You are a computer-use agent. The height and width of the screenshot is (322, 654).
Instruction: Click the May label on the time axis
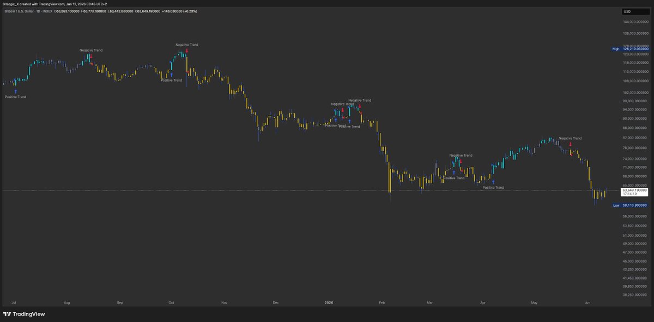pyautogui.click(x=534, y=302)
